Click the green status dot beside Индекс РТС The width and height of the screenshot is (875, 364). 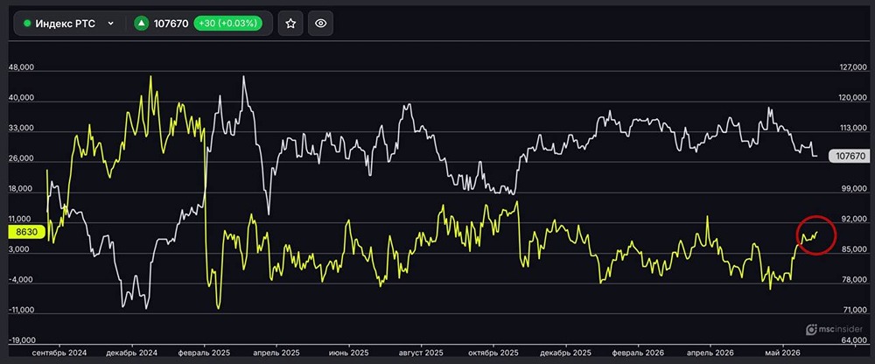point(27,24)
